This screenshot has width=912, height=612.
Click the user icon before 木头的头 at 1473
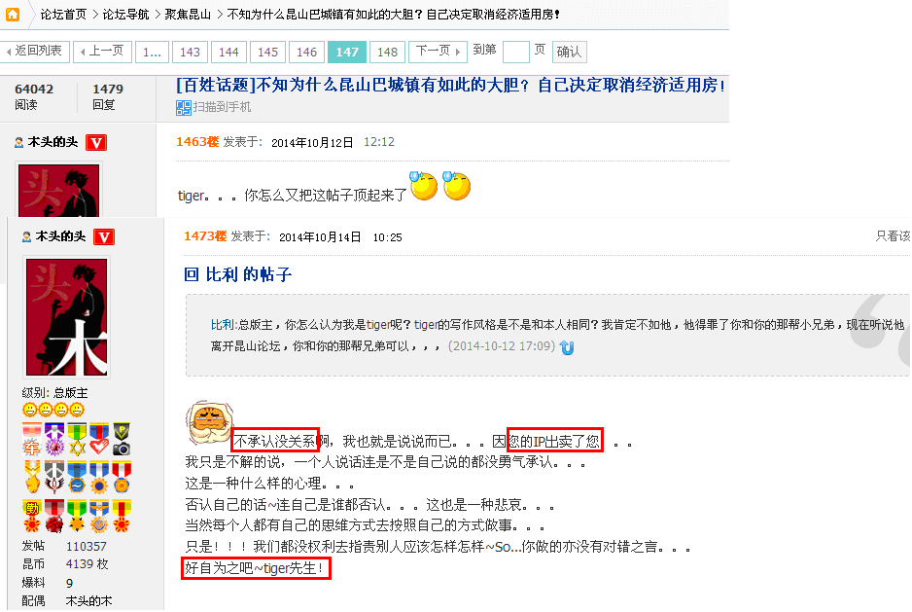click(x=27, y=237)
